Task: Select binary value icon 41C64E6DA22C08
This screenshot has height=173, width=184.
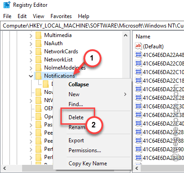Action: tap(138, 63)
